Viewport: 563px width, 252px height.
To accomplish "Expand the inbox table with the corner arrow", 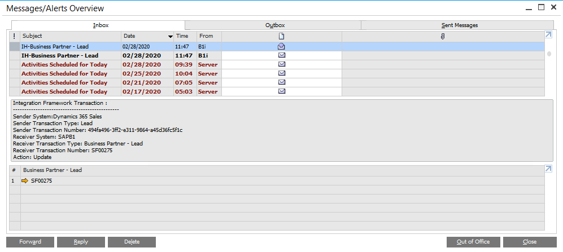I will (548, 35).
